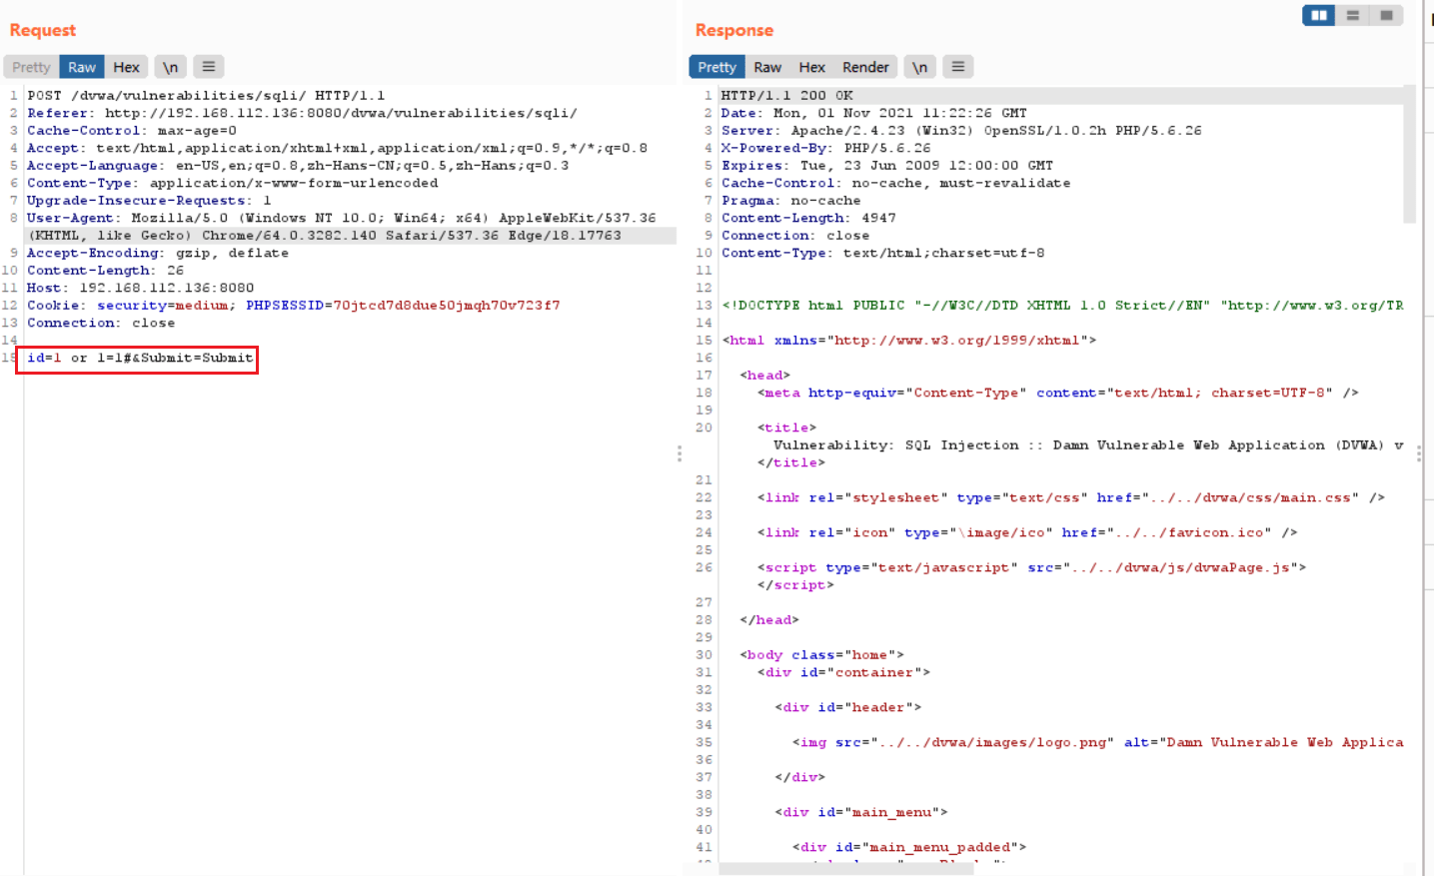This screenshot has height=876, width=1434.
Task: Click 'Content-Type: application/x-www-form-urlencoded' in the request
Action: [x=233, y=184]
